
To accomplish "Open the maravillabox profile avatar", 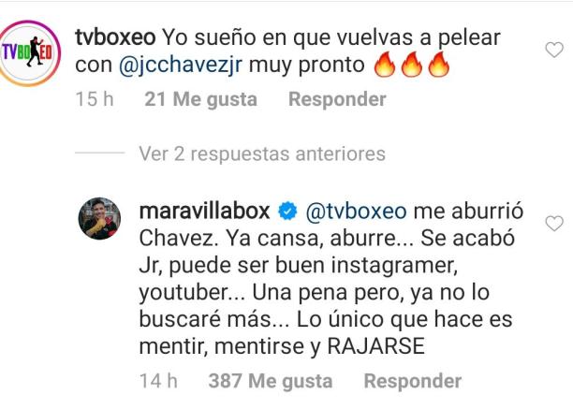I will [99, 219].
